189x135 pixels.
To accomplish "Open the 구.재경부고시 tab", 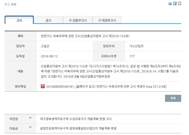I will 107,20.
